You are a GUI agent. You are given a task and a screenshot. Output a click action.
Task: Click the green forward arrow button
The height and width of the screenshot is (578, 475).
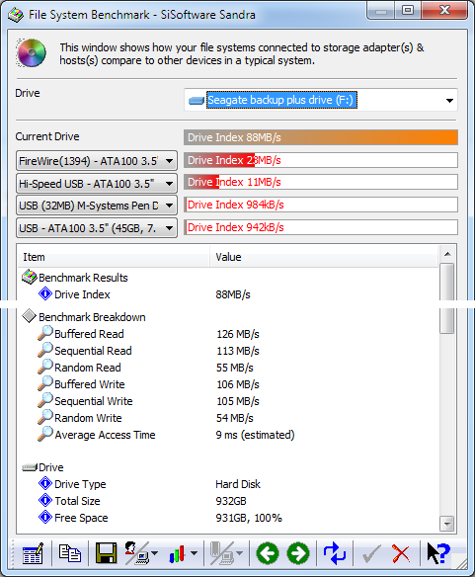coord(298,553)
